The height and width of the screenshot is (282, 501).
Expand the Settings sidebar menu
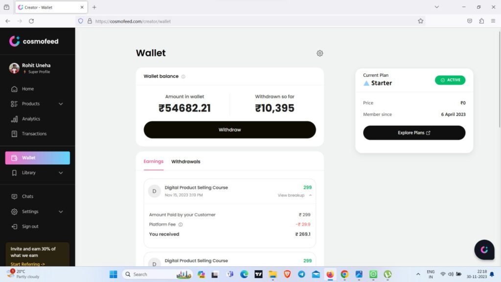coord(61,211)
